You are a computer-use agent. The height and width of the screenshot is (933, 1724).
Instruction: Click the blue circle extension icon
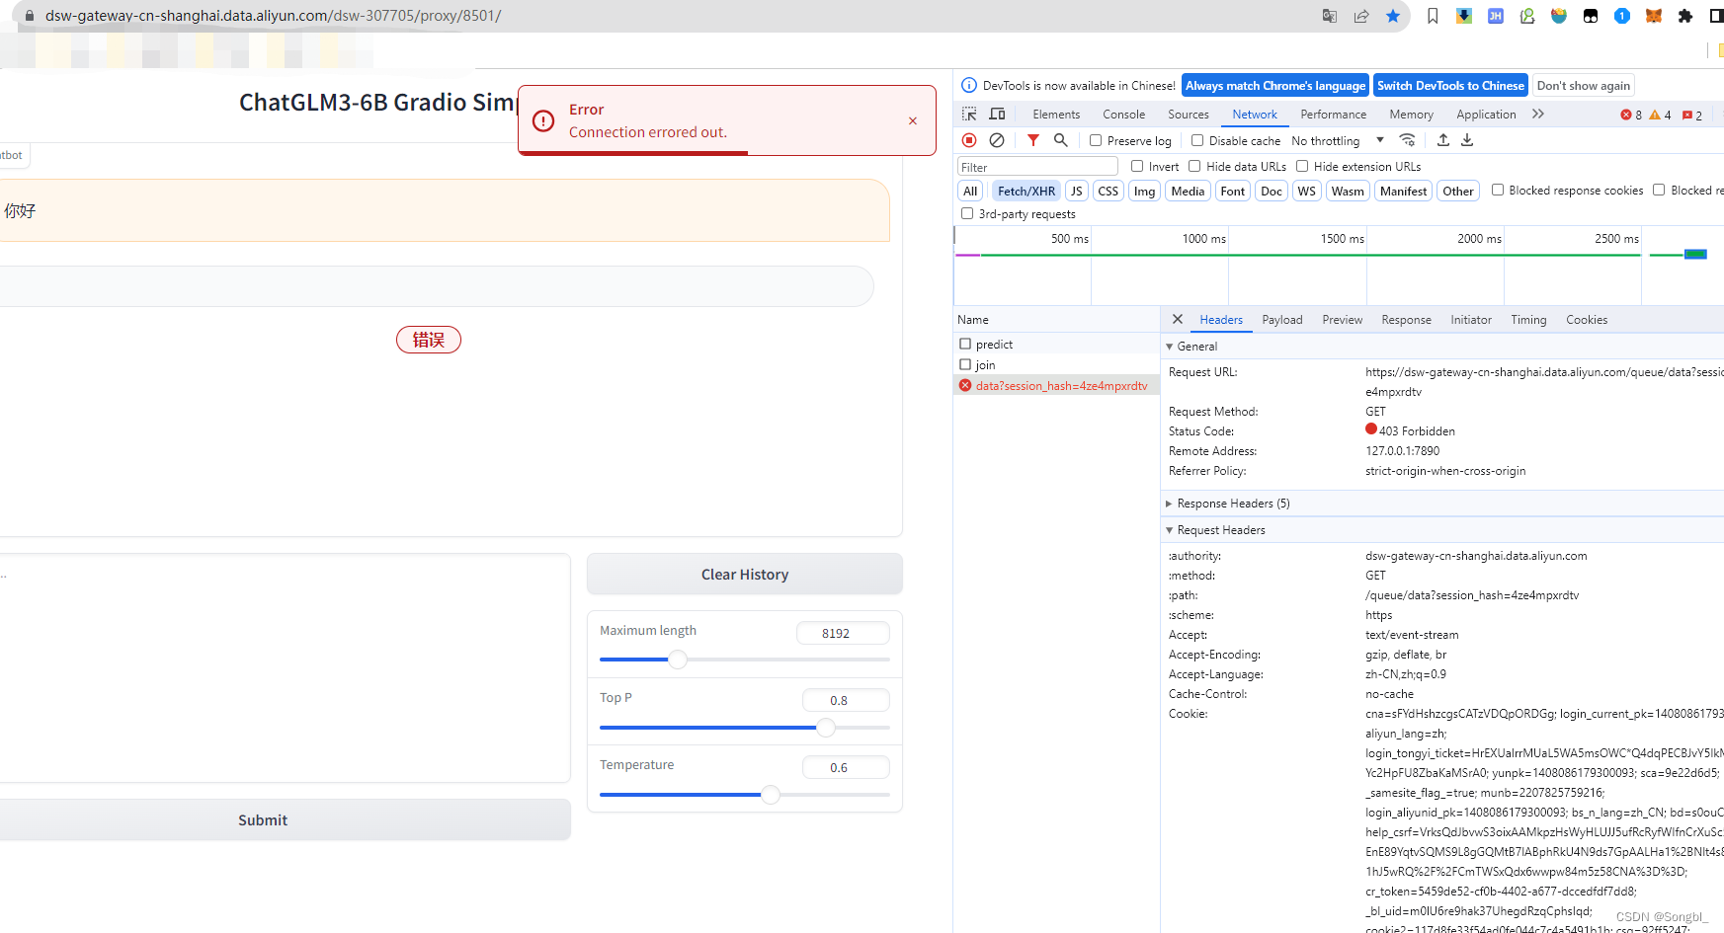(x=1622, y=16)
